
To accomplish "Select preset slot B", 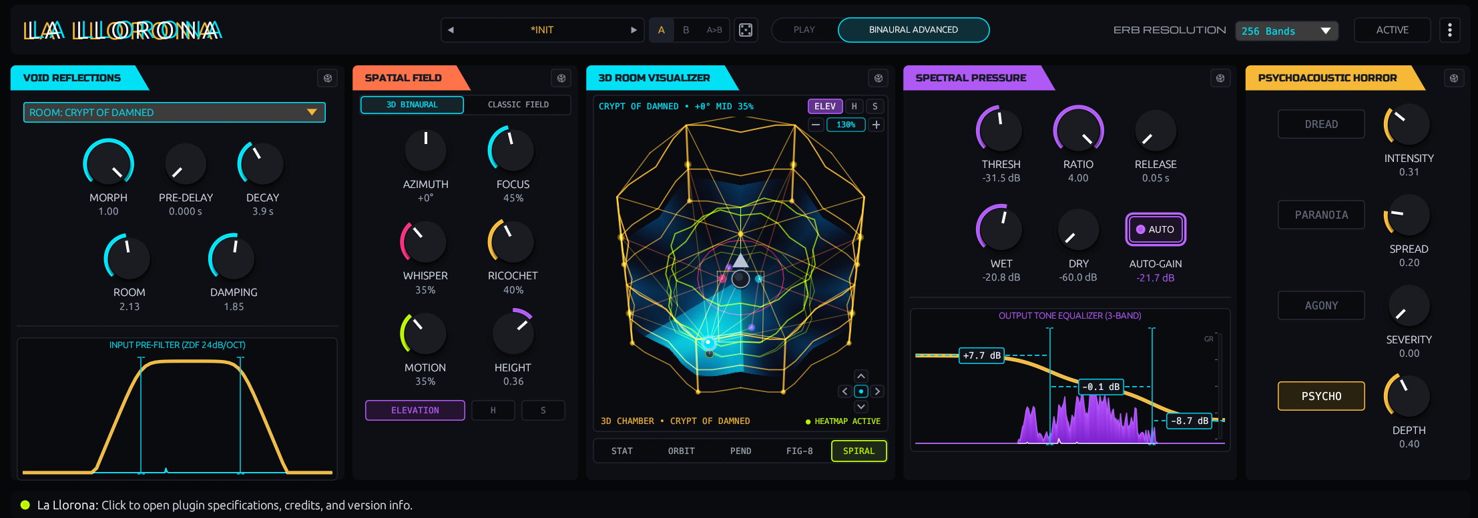I will point(686,30).
